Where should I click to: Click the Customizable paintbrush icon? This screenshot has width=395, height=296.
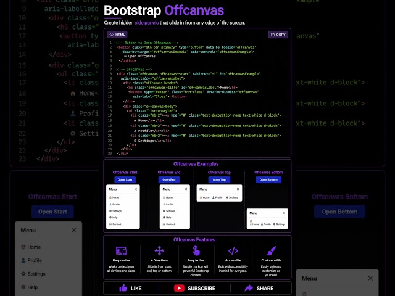272,251
